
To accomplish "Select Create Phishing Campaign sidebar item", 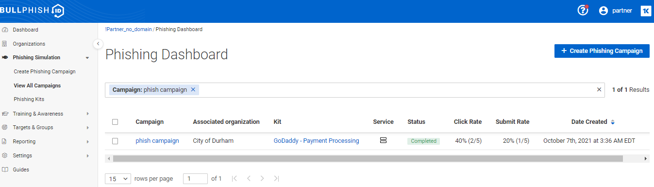I will point(45,71).
